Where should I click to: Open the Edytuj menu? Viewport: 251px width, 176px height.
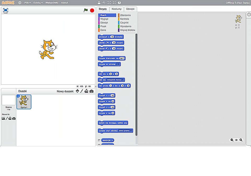coord(38,3)
